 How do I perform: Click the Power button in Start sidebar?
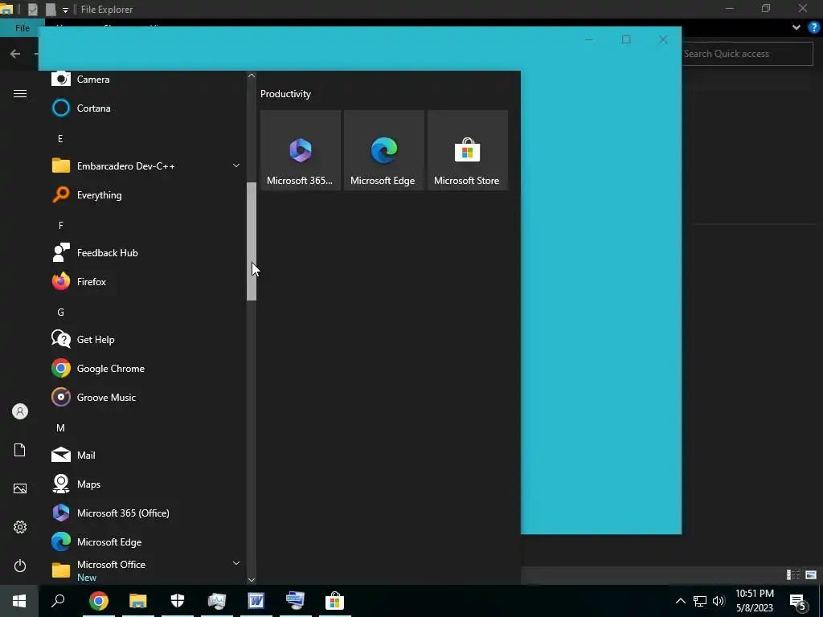[x=20, y=566]
